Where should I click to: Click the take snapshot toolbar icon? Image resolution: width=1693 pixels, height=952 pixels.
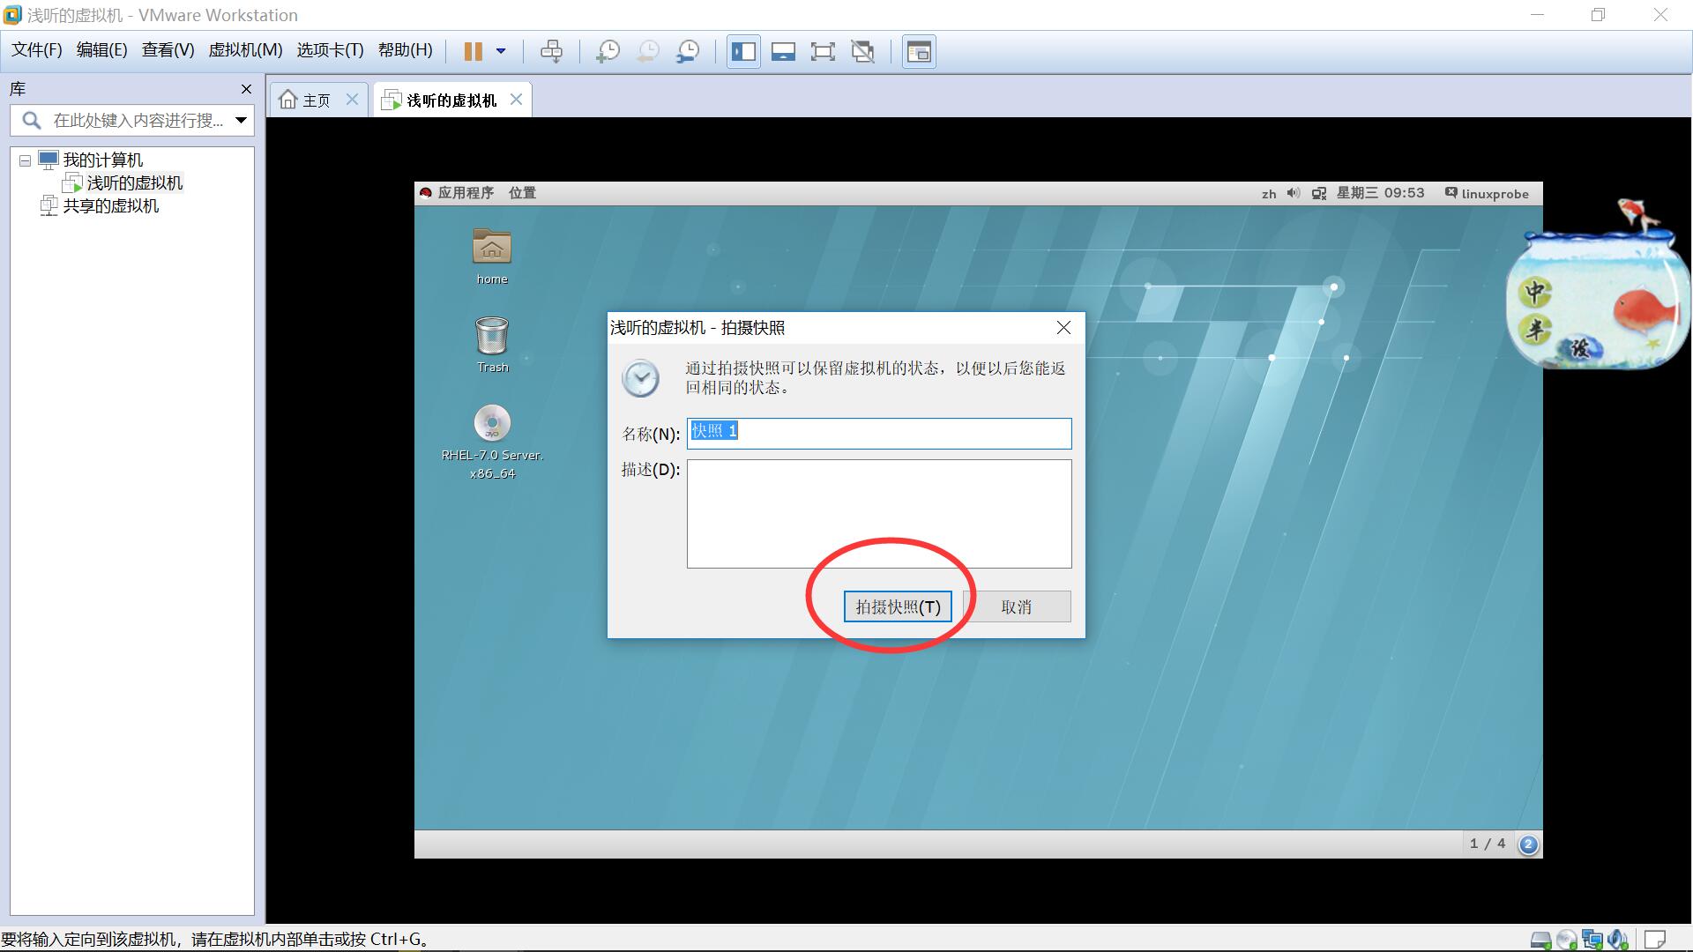(x=608, y=51)
